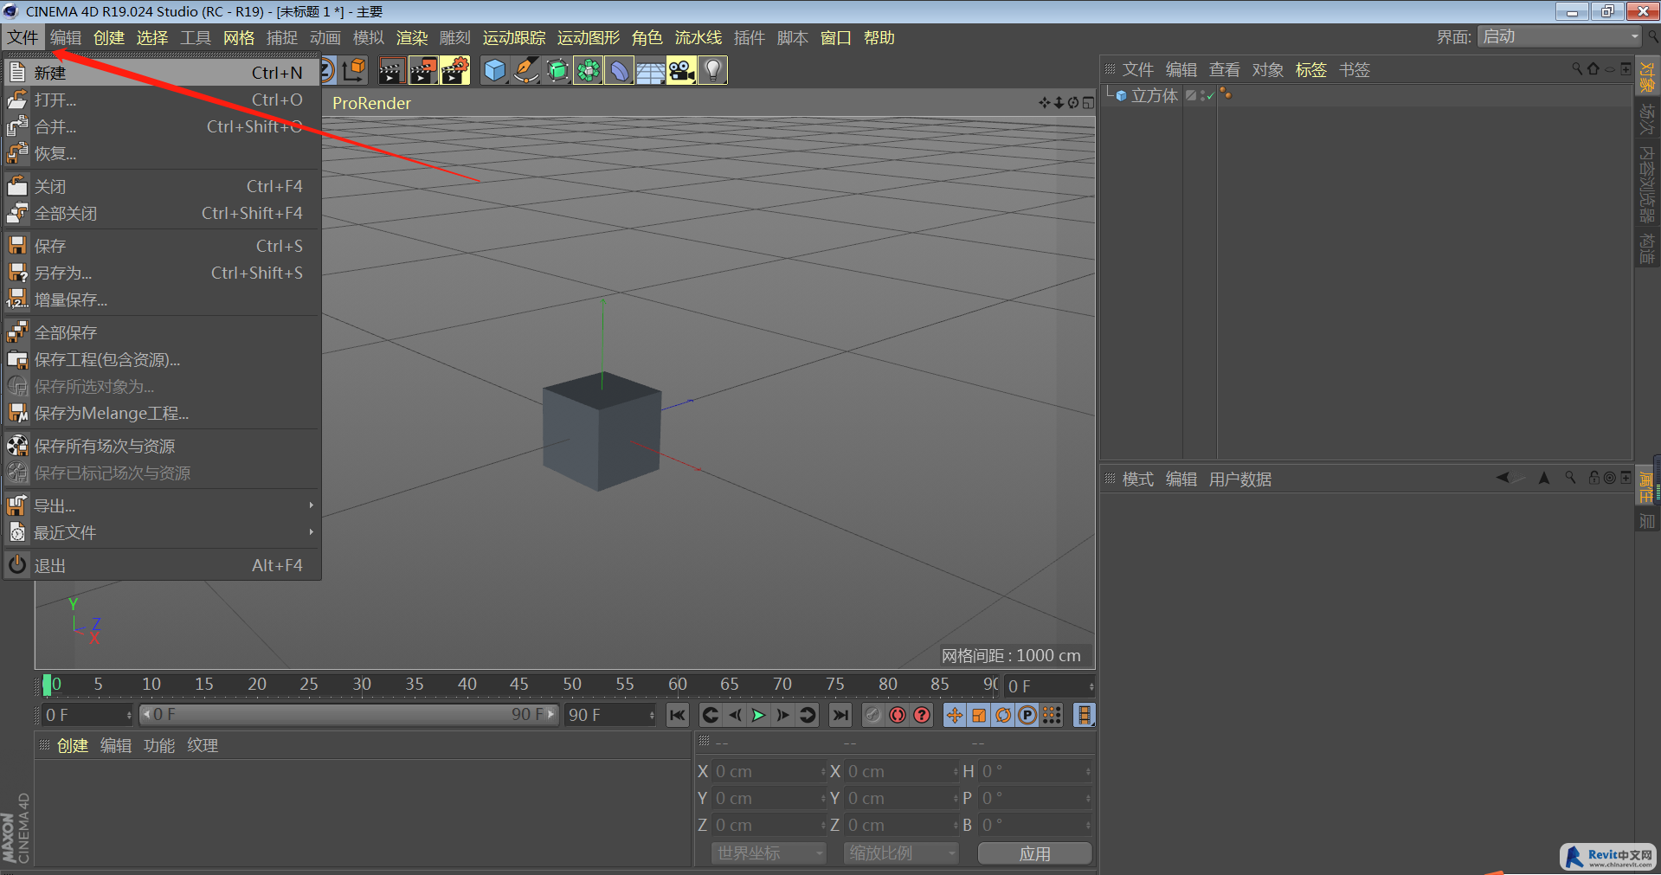Step back one frame
This screenshot has height=875, width=1661.
click(735, 715)
